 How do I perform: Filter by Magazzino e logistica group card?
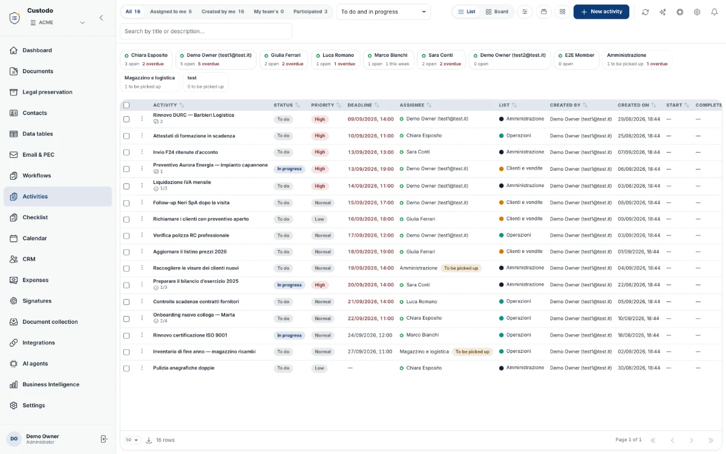[x=149, y=82]
